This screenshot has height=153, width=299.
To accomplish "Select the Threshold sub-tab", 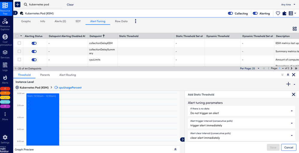I will point(24,75).
